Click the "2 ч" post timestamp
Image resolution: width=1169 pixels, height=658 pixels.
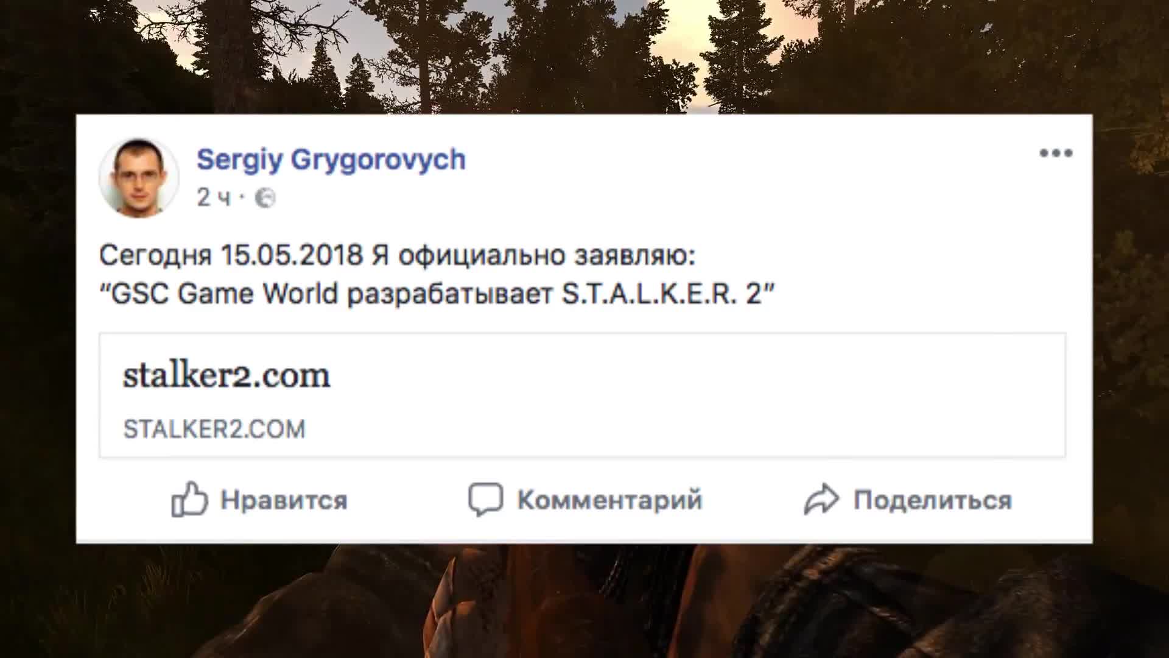coord(214,197)
